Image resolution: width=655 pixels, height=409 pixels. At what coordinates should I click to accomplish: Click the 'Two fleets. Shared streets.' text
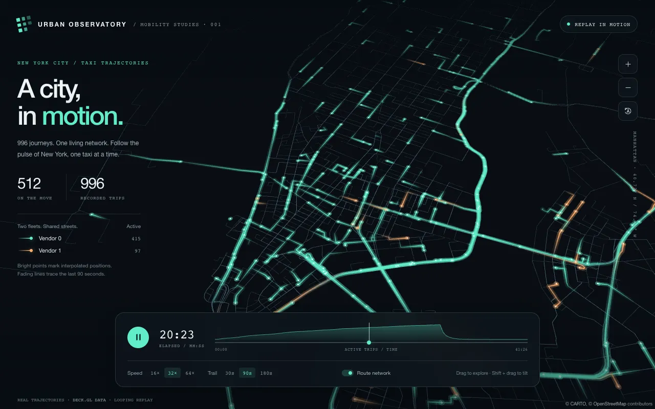pyautogui.click(x=48, y=226)
